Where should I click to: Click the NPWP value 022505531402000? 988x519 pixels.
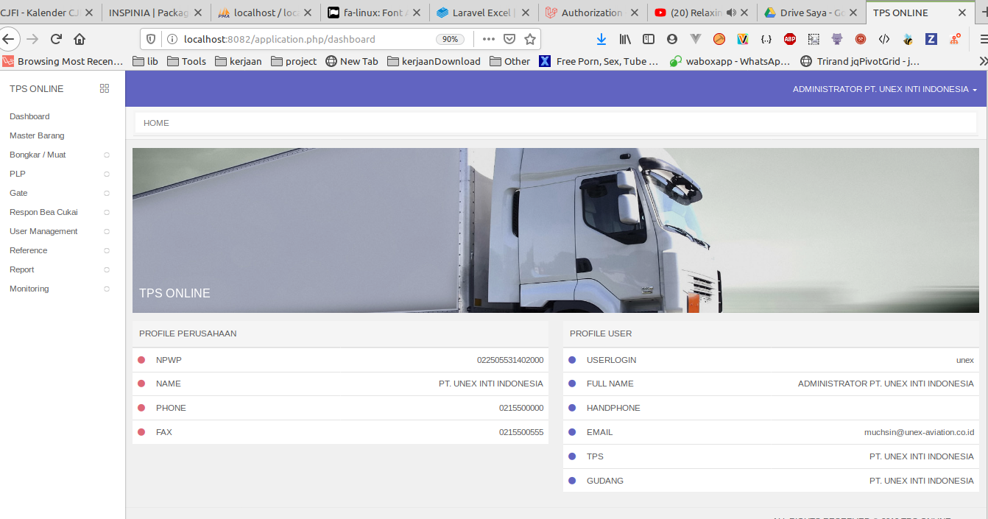[x=510, y=360]
